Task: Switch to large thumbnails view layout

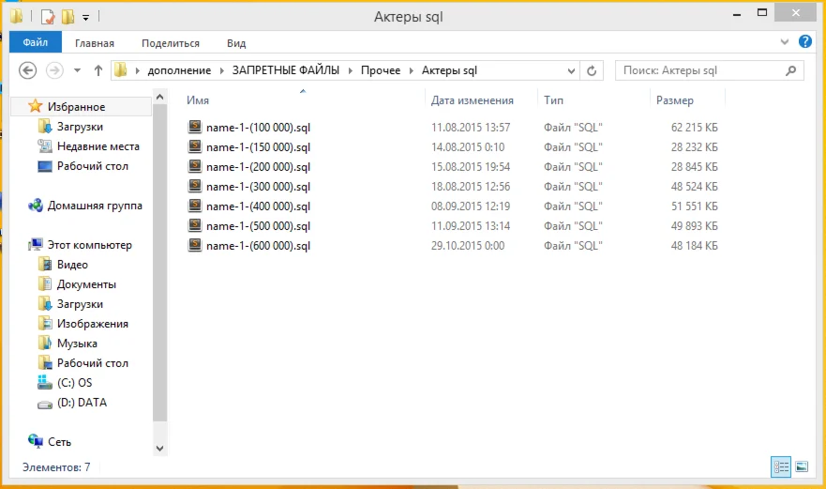Action: 802,466
